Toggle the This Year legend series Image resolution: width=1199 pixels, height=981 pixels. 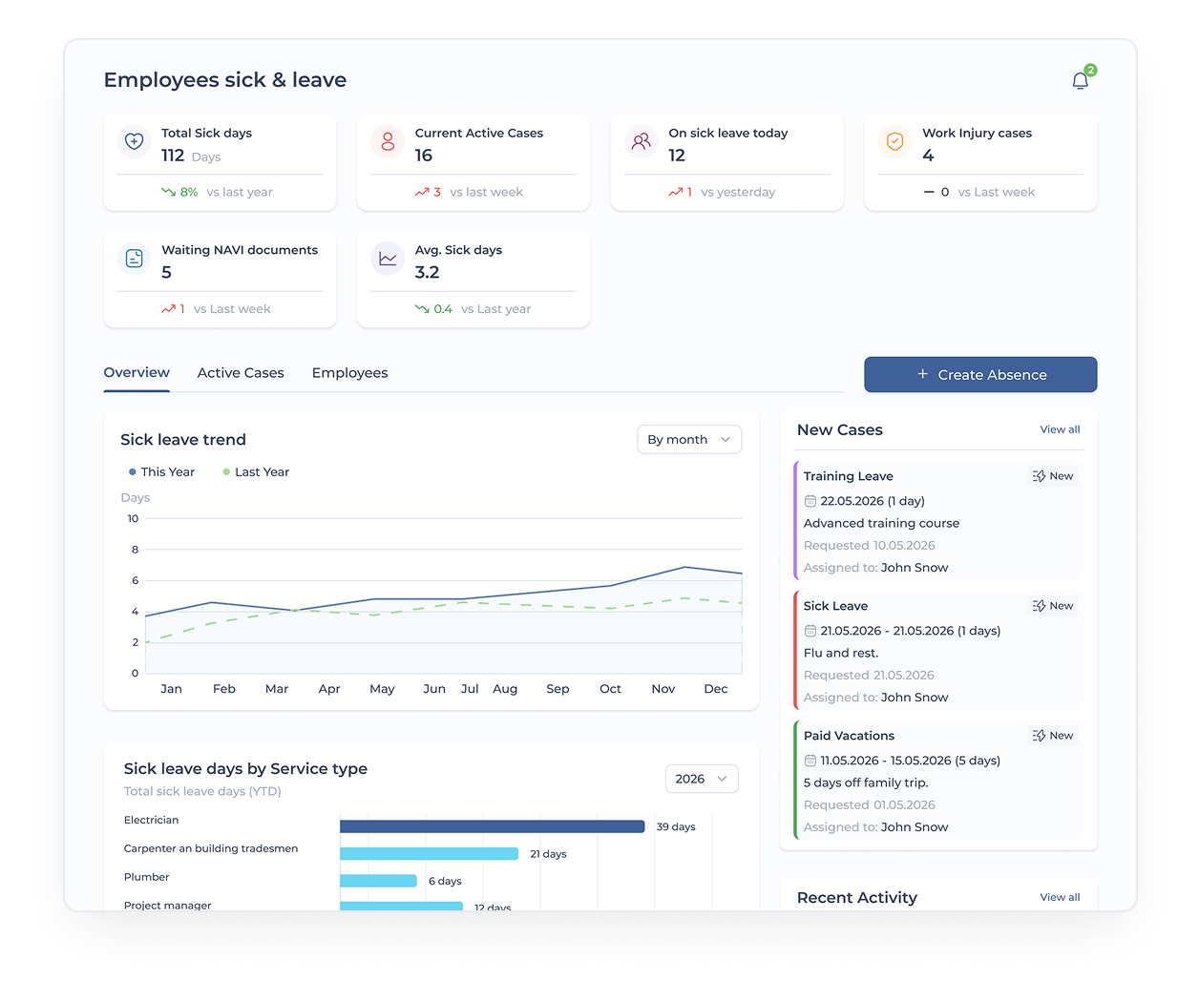pos(161,472)
